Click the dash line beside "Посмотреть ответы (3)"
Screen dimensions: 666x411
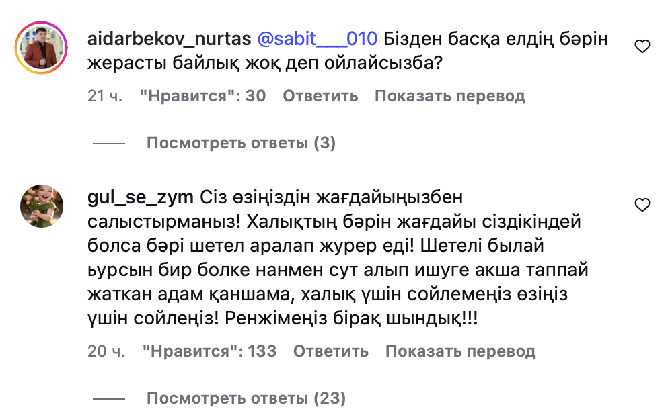coord(109,143)
